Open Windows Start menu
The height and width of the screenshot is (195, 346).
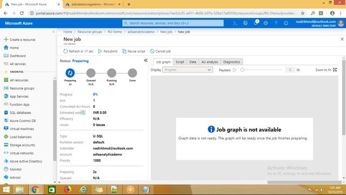point(6,190)
